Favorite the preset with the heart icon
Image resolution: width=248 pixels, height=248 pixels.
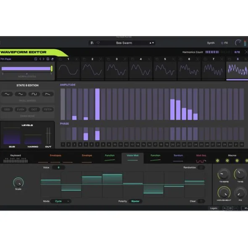tap(98, 43)
